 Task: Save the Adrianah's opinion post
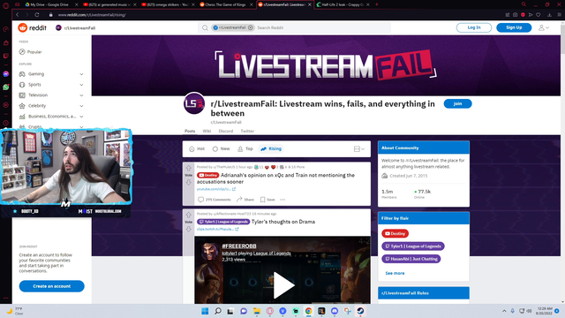point(267,200)
